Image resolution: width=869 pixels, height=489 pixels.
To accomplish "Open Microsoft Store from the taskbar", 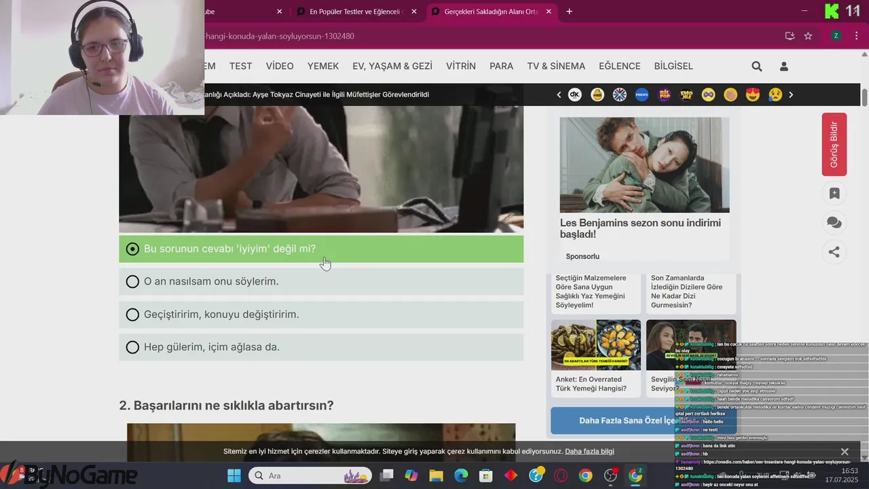I will click(485, 475).
